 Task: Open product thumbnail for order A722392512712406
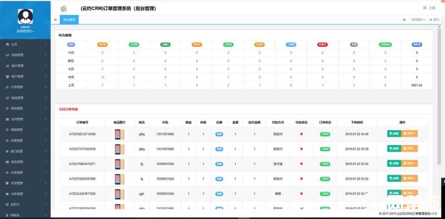point(120,134)
